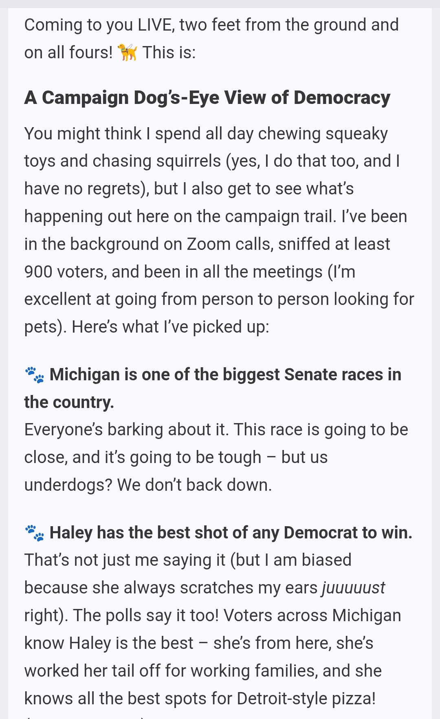Image resolution: width=440 pixels, height=719 pixels.
Task: Tap "Here's what I've picked up:"
Action: point(170,327)
